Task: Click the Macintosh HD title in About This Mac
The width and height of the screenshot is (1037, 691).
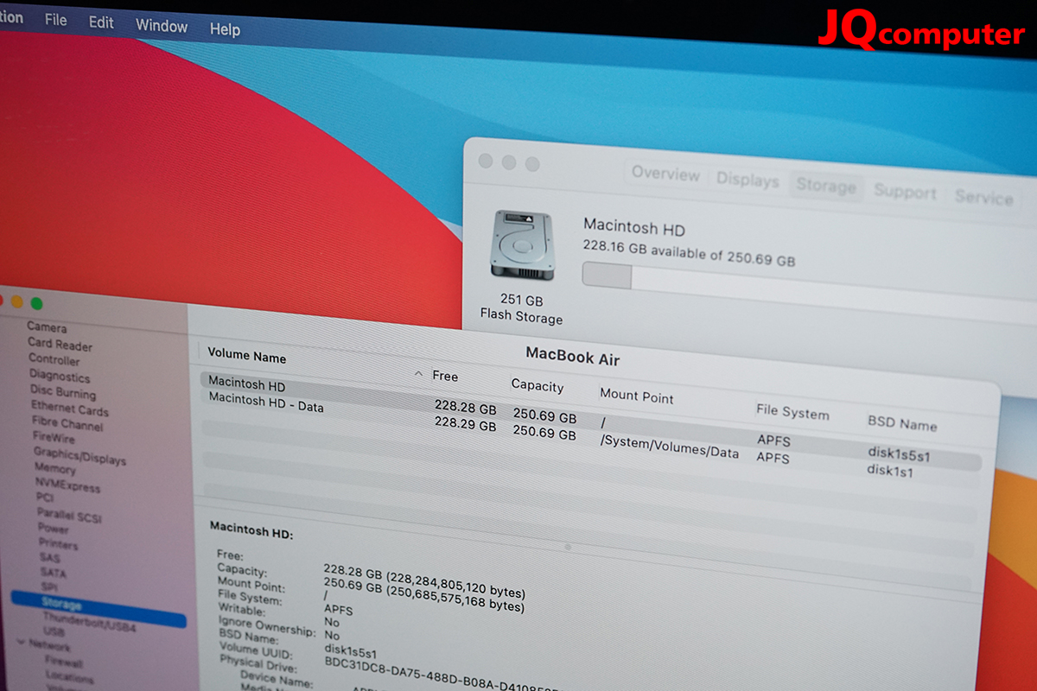Action: tap(634, 228)
